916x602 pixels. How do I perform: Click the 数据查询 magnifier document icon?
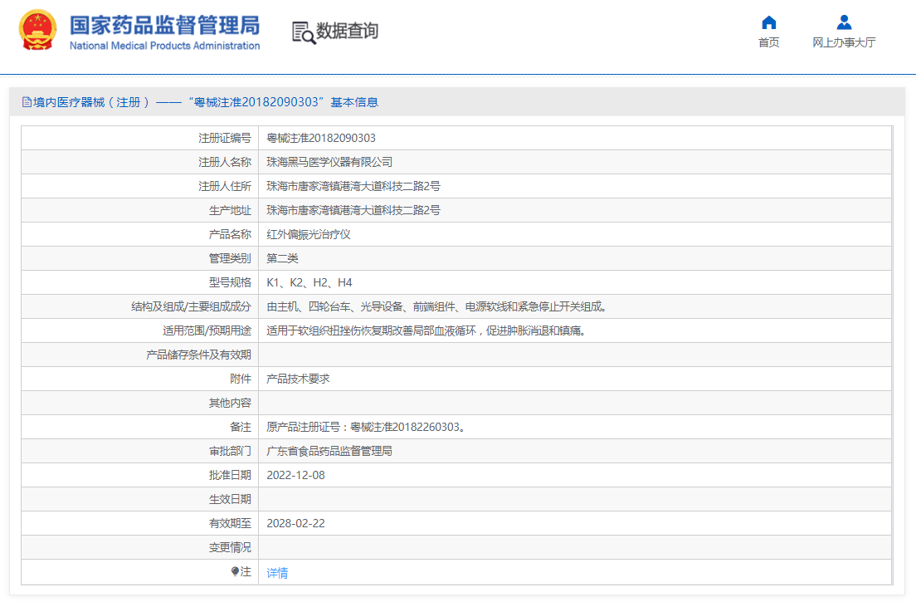click(x=303, y=32)
